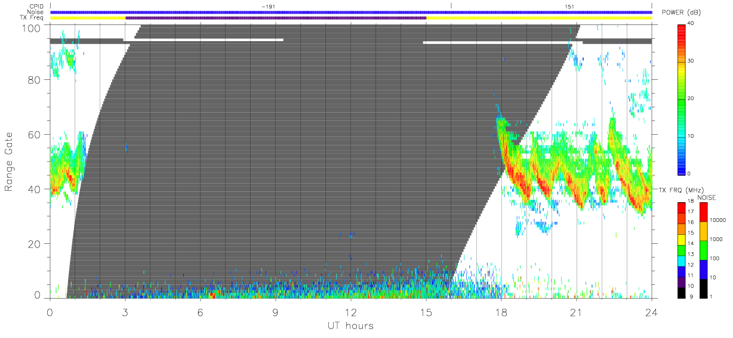Click the x-axis tick label '24'

[652, 312]
